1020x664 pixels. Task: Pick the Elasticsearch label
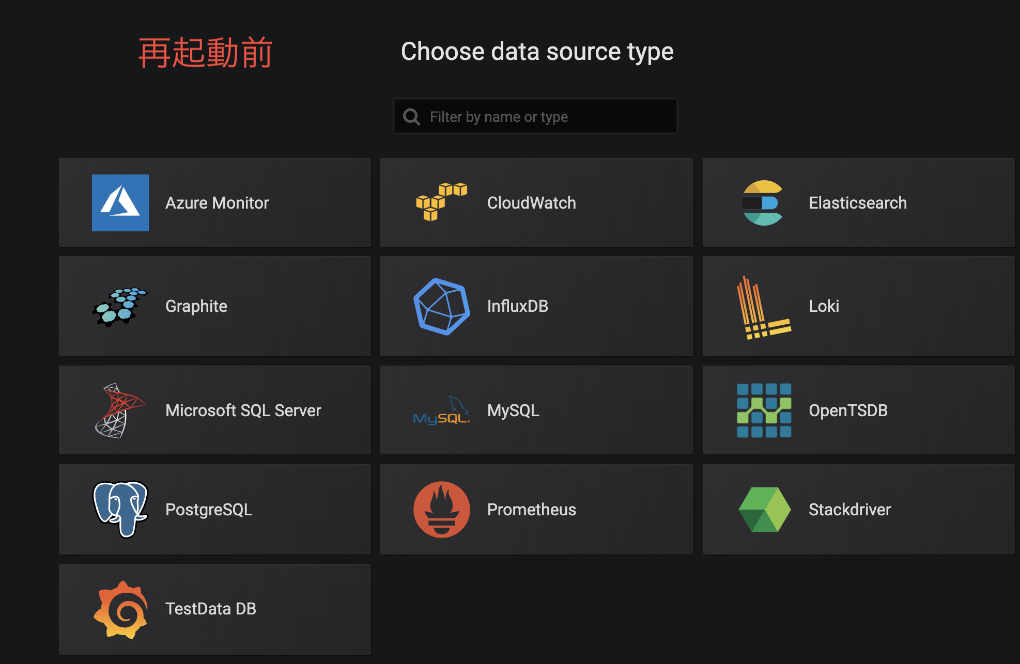(858, 203)
